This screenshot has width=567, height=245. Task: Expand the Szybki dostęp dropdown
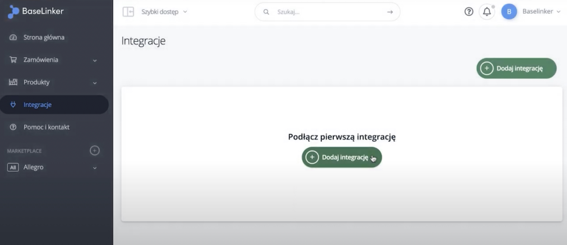pos(185,11)
